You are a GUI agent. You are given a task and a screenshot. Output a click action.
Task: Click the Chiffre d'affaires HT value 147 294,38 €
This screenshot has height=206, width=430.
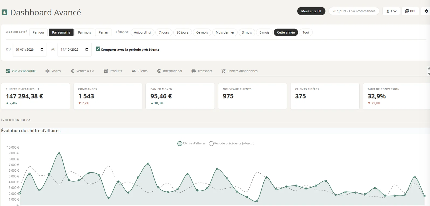24,96
